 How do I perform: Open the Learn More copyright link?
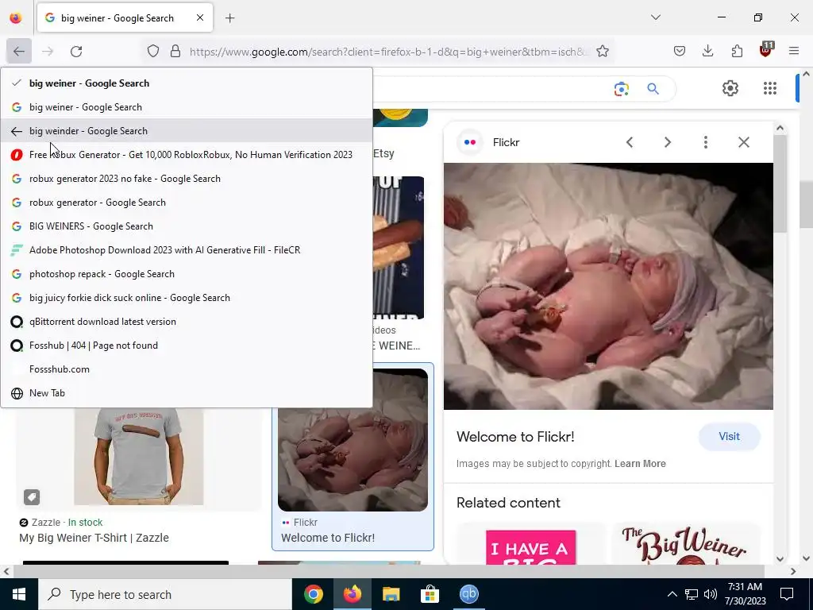tap(640, 464)
